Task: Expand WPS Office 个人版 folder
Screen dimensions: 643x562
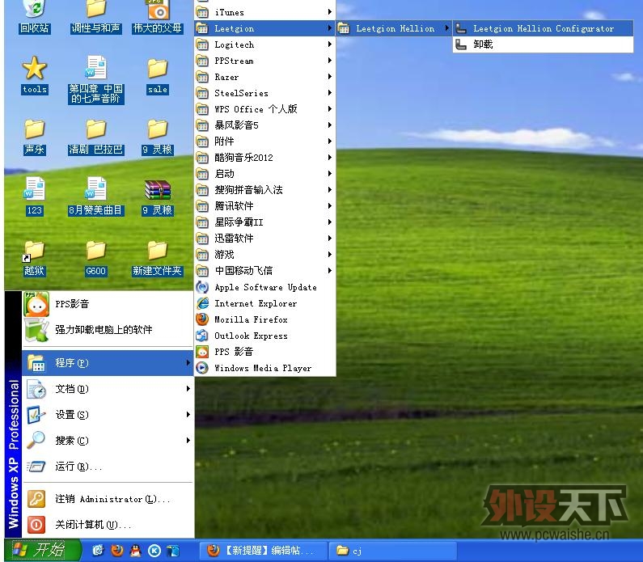Action: [265, 109]
